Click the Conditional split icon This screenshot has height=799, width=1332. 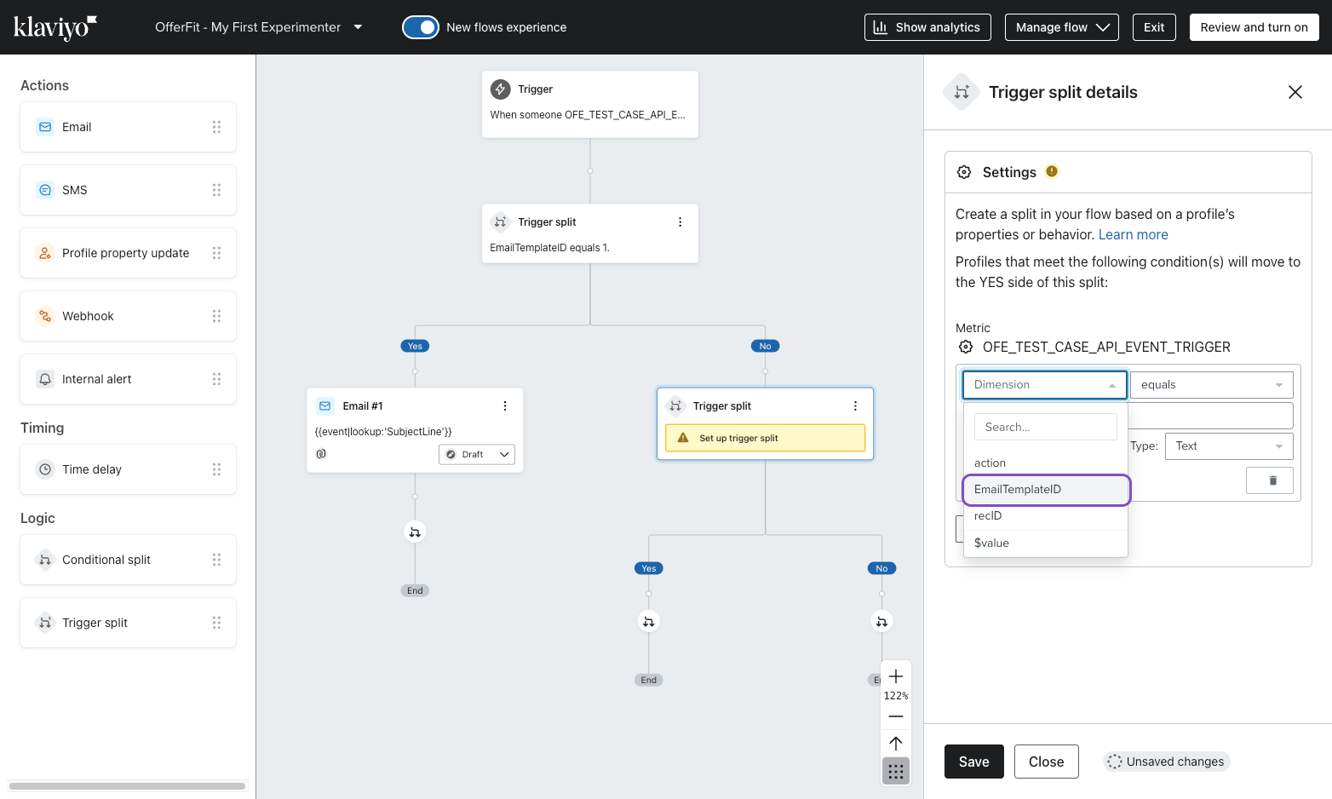point(45,559)
